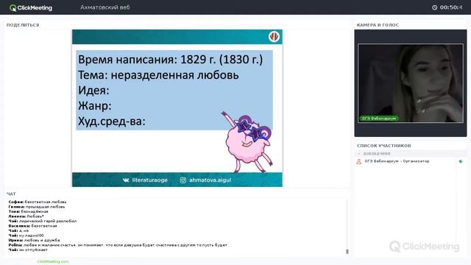Click chat message 'прошедшая любовь'

click(45, 207)
